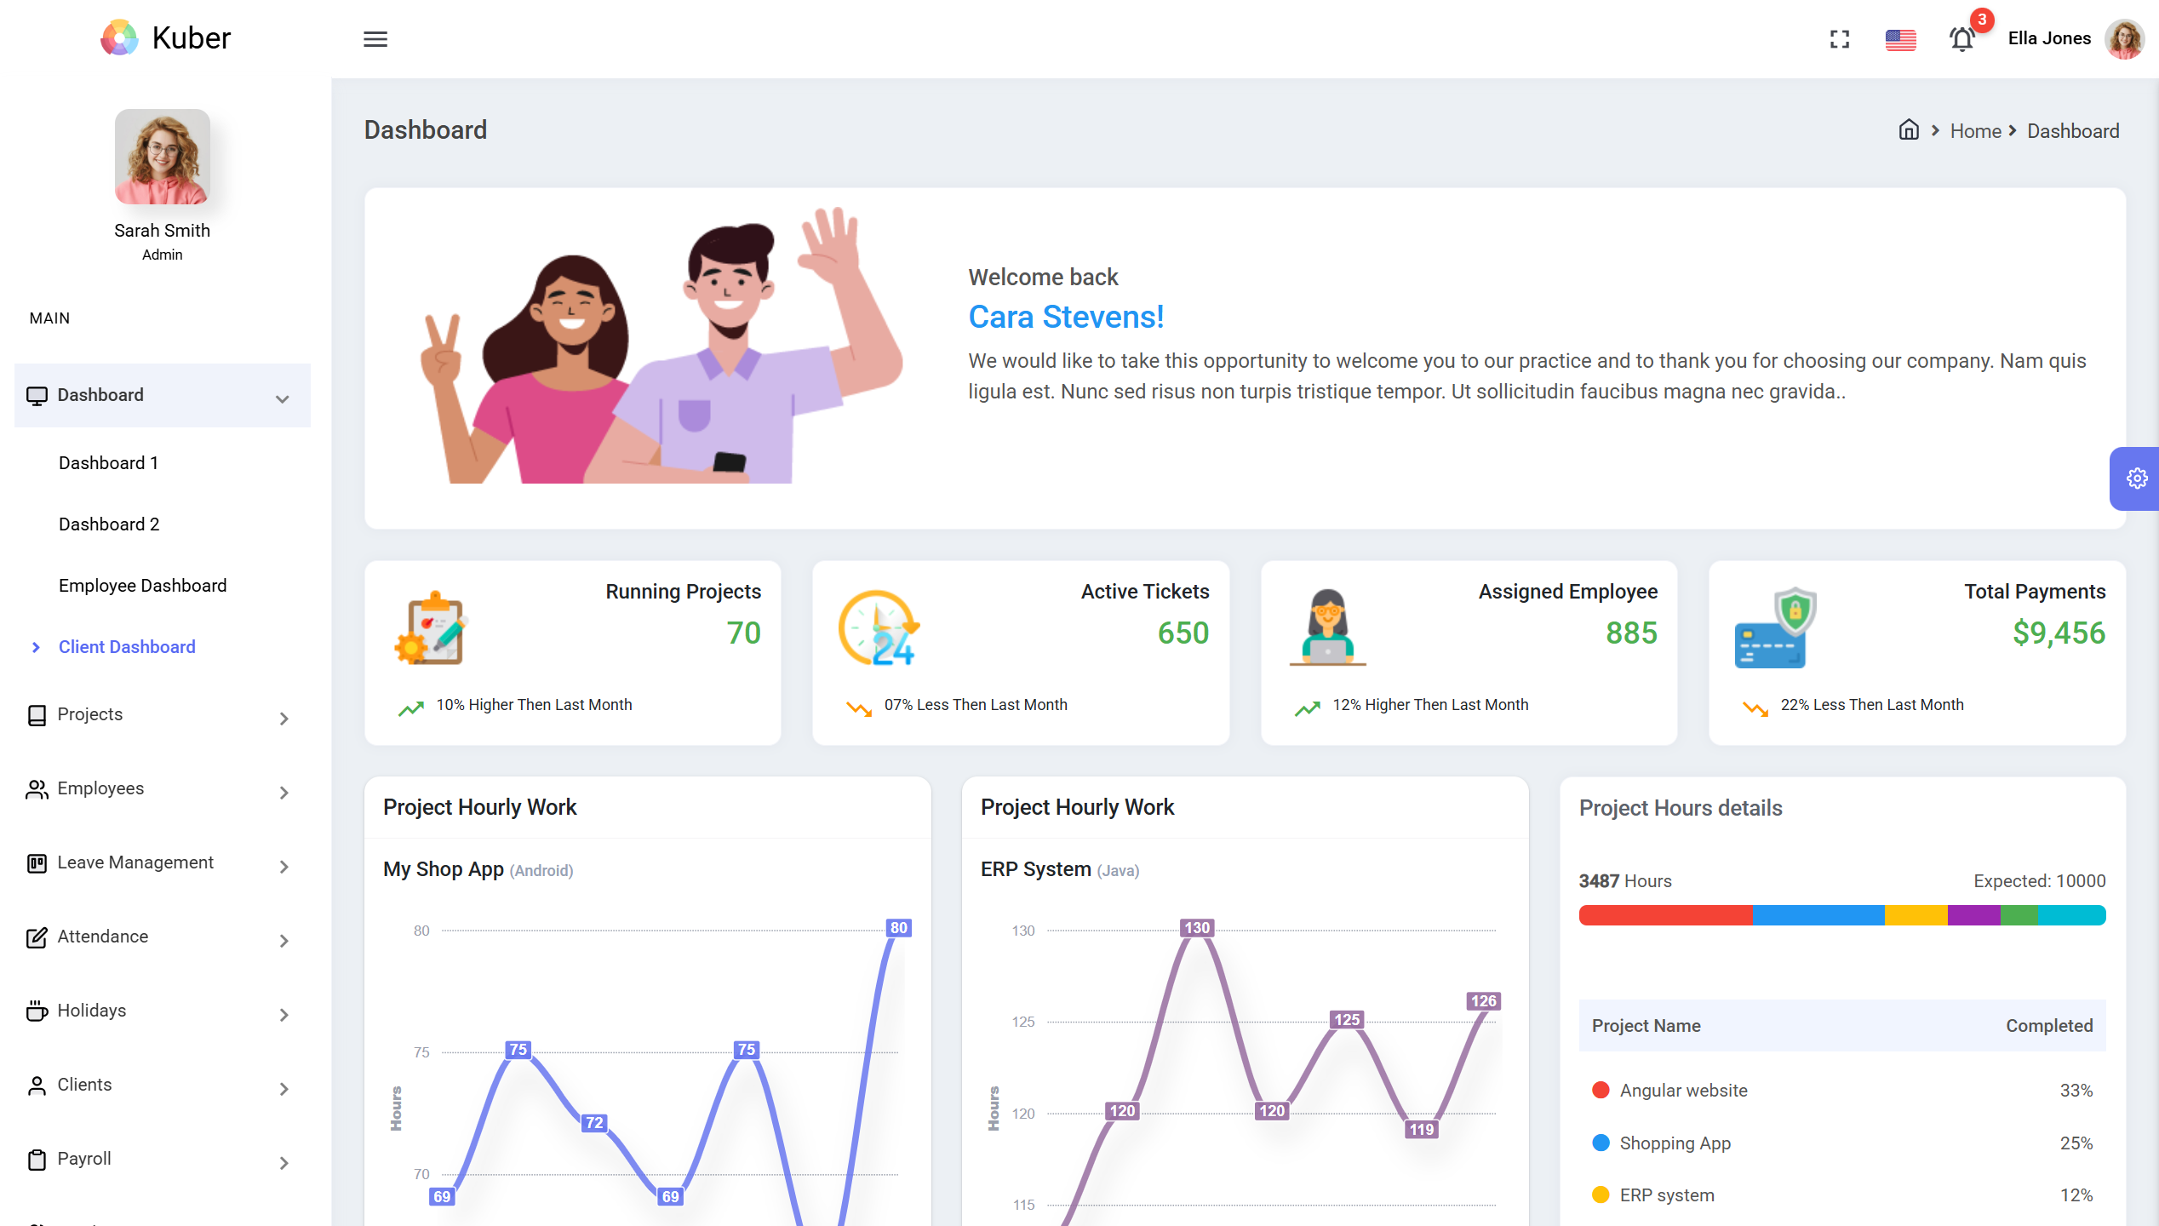
Task: Click the hamburger menu icon
Action: pyautogui.click(x=375, y=39)
